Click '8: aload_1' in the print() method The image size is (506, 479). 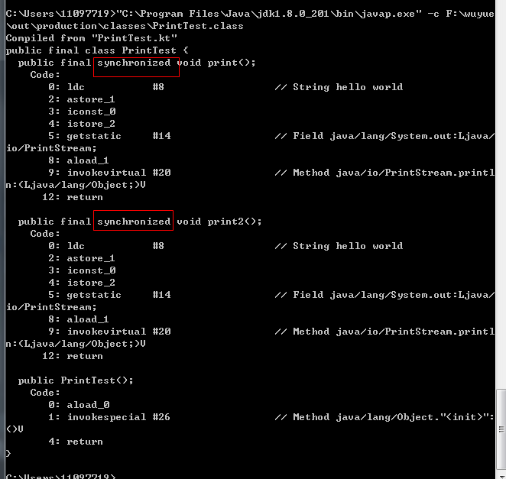tap(79, 160)
